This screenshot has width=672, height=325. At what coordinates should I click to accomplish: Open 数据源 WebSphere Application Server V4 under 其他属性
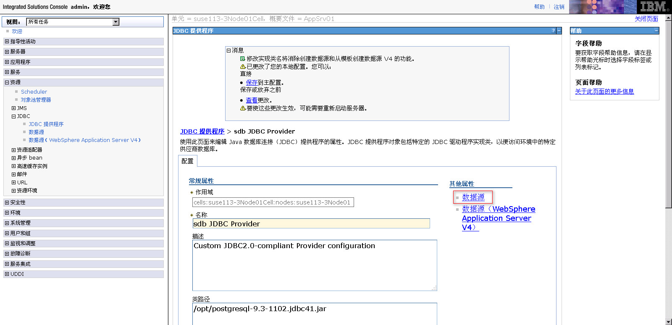[499, 218]
